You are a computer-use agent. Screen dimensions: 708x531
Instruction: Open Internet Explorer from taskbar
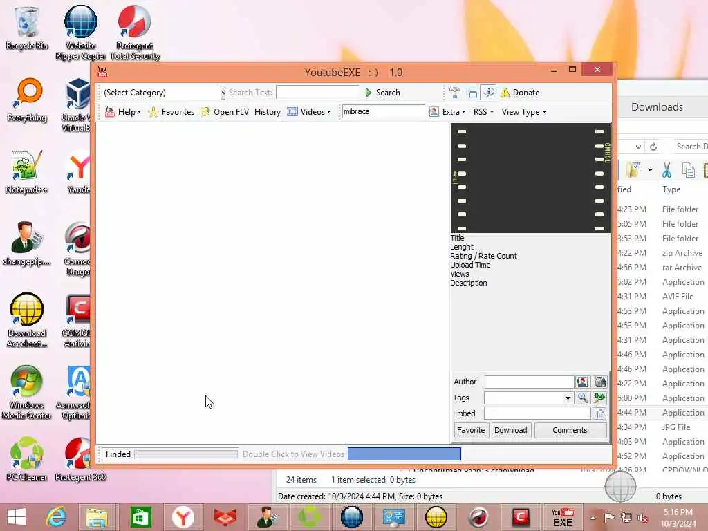tap(57, 517)
